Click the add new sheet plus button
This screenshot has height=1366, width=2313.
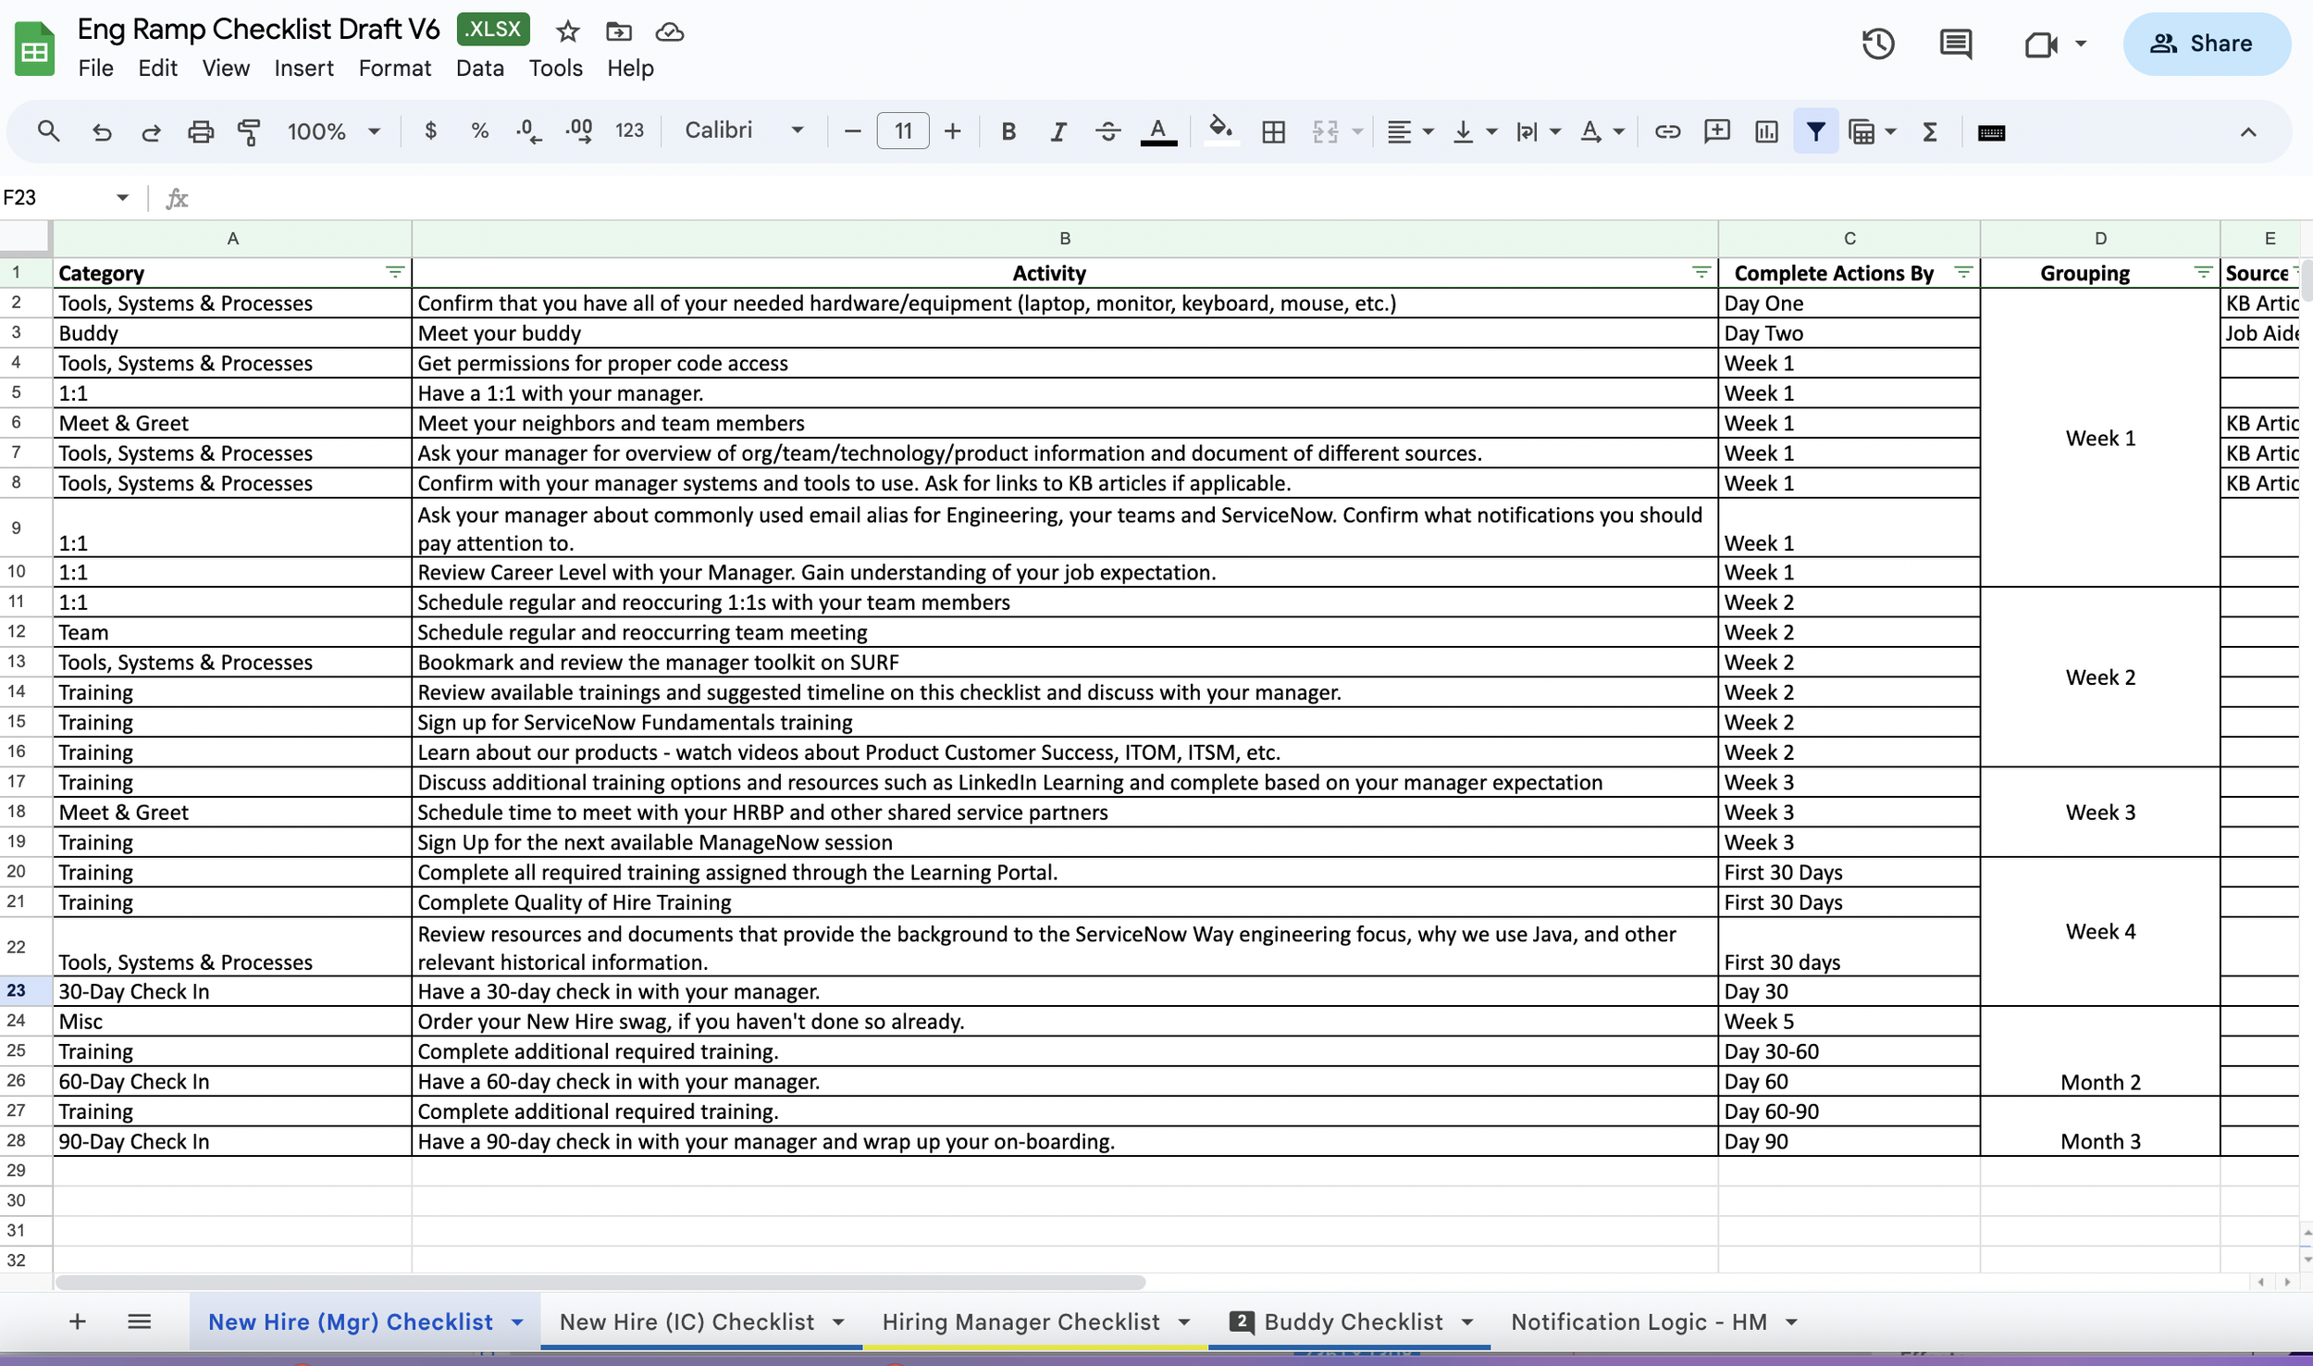[78, 1322]
